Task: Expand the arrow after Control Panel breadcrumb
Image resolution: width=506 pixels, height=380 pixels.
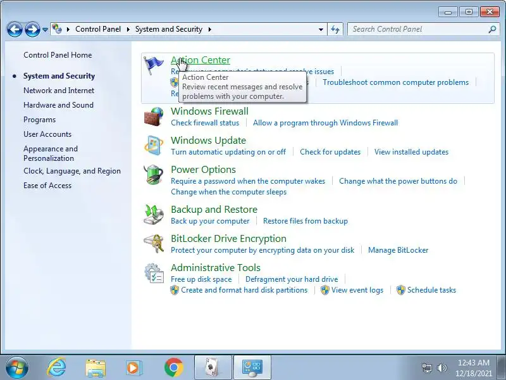Action: tap(128, 29)
